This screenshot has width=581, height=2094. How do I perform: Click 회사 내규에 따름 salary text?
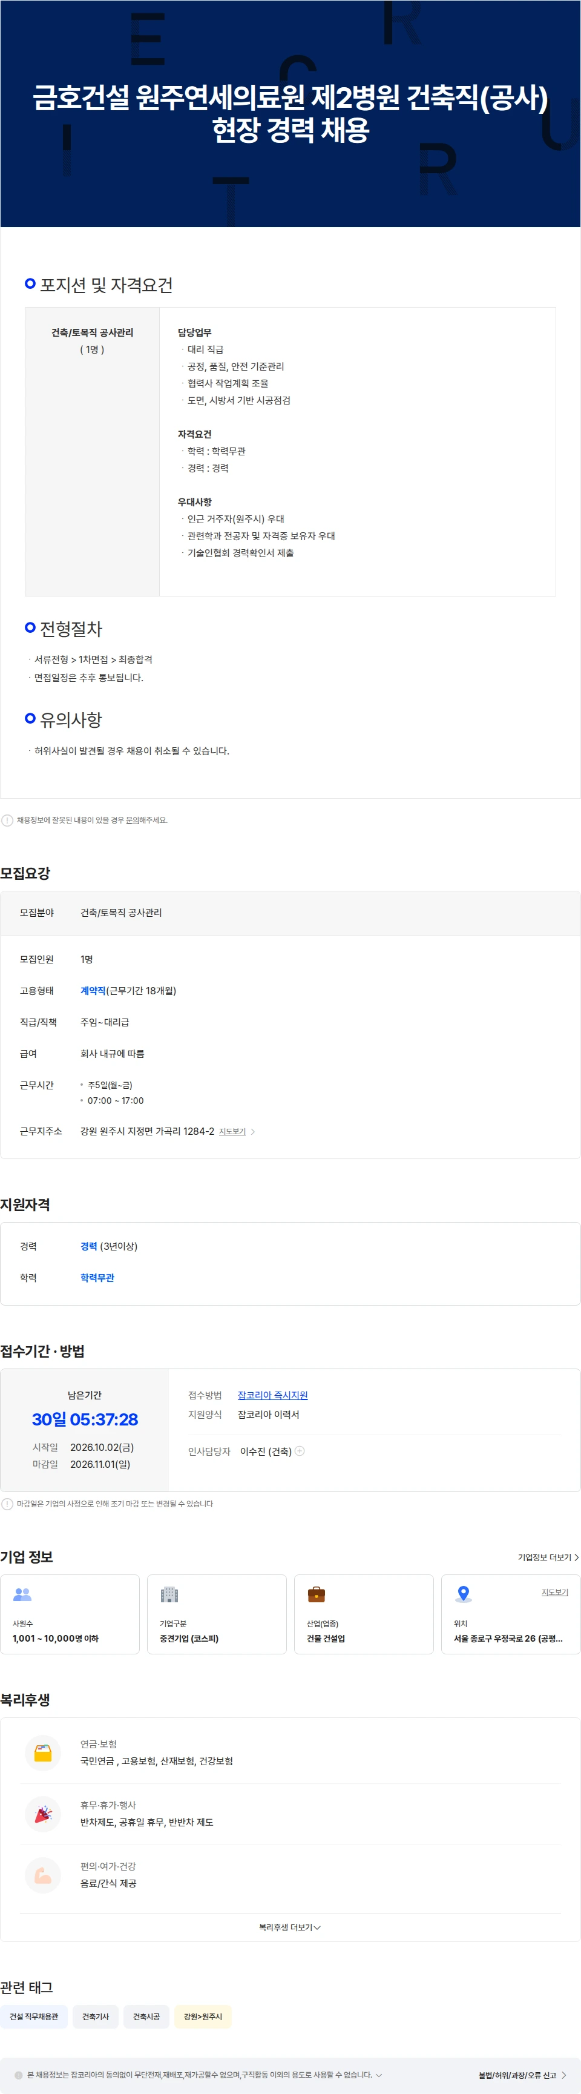(x=112, y=1054)
